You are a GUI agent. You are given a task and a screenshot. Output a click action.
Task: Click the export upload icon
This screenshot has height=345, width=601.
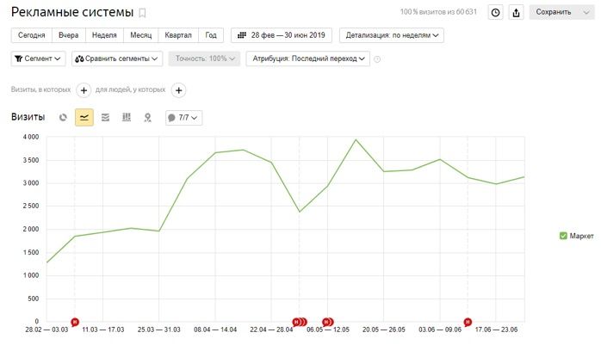[x=516, y=12]
